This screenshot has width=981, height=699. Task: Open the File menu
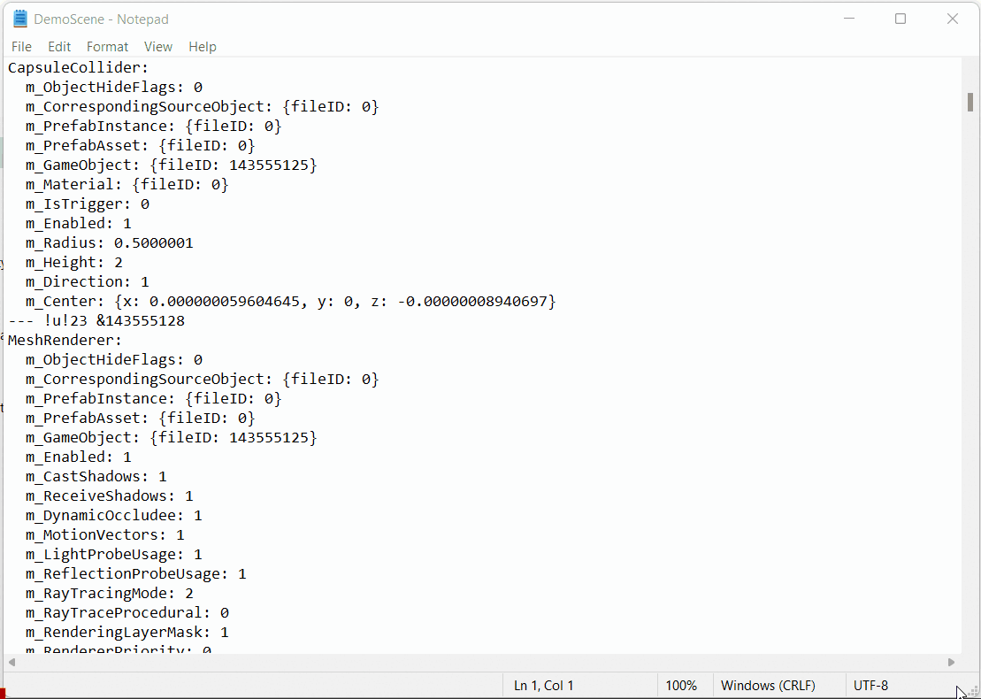tap(21, 47)
